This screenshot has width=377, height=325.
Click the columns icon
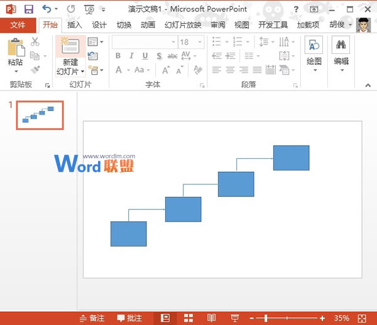tap(249, 56)
